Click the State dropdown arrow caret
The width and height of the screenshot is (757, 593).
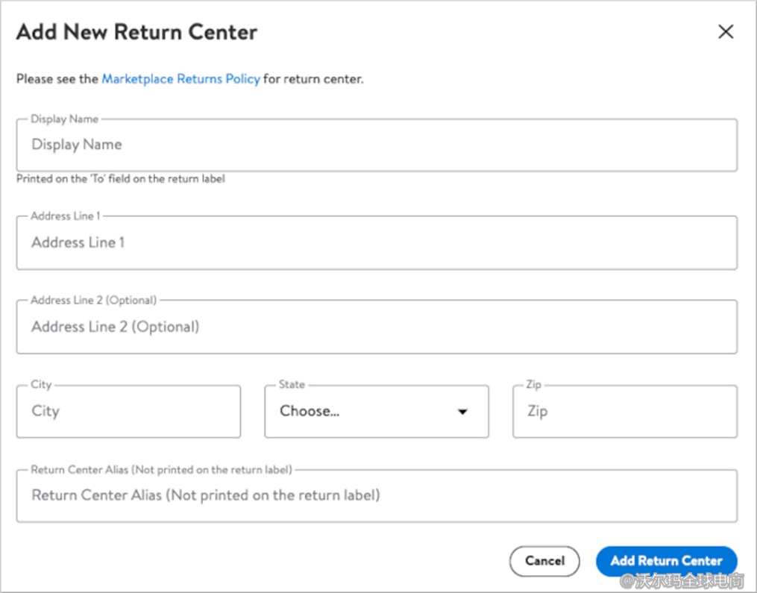pos(462,412)
